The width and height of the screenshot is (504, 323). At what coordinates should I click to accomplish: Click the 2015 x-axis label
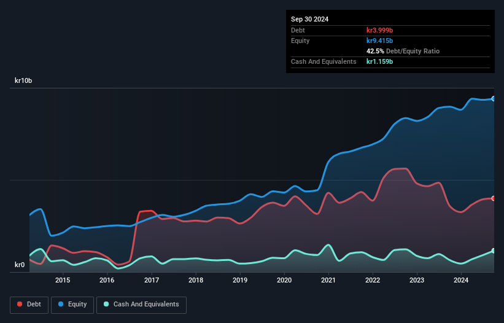[63, 280]
